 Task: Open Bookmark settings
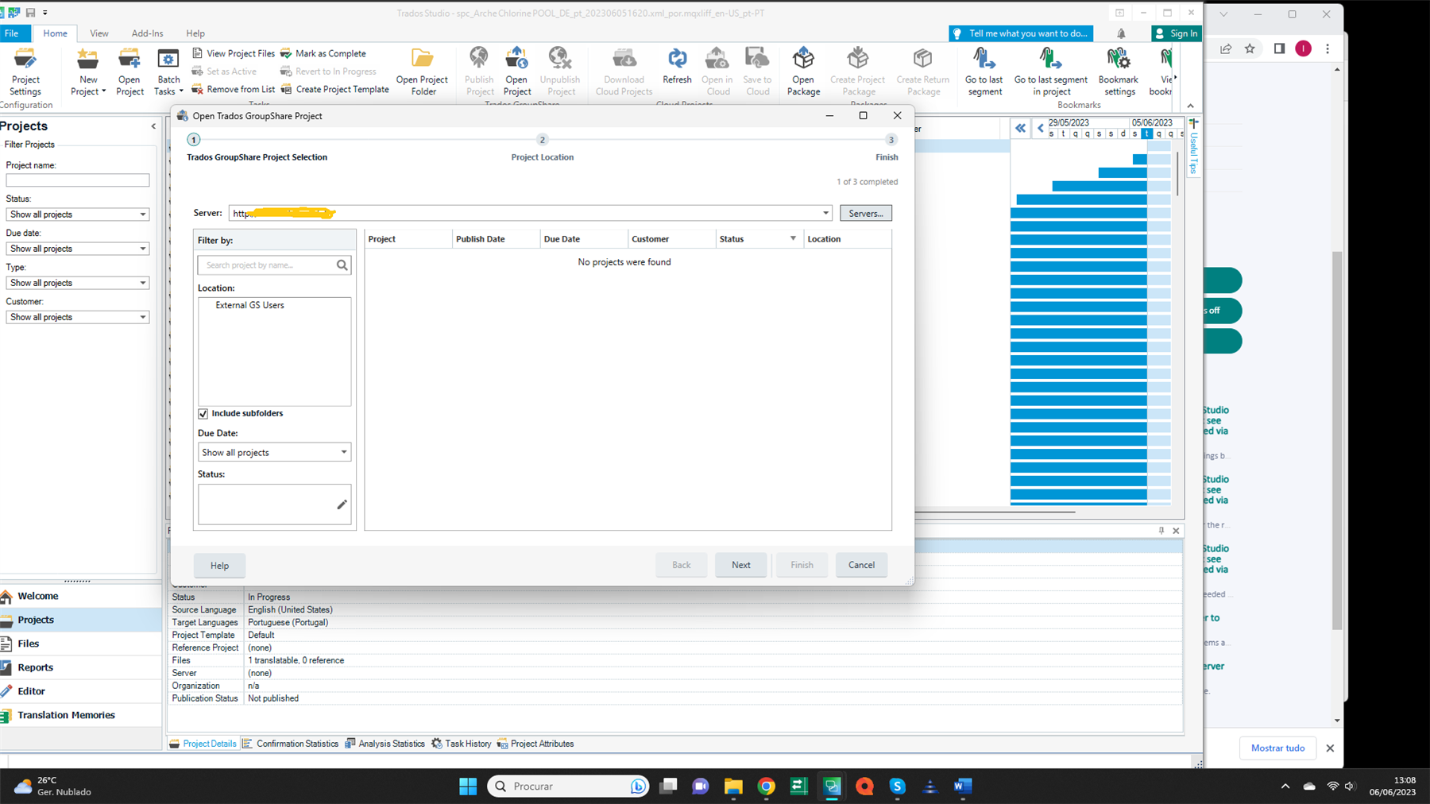pos(1119,72)
